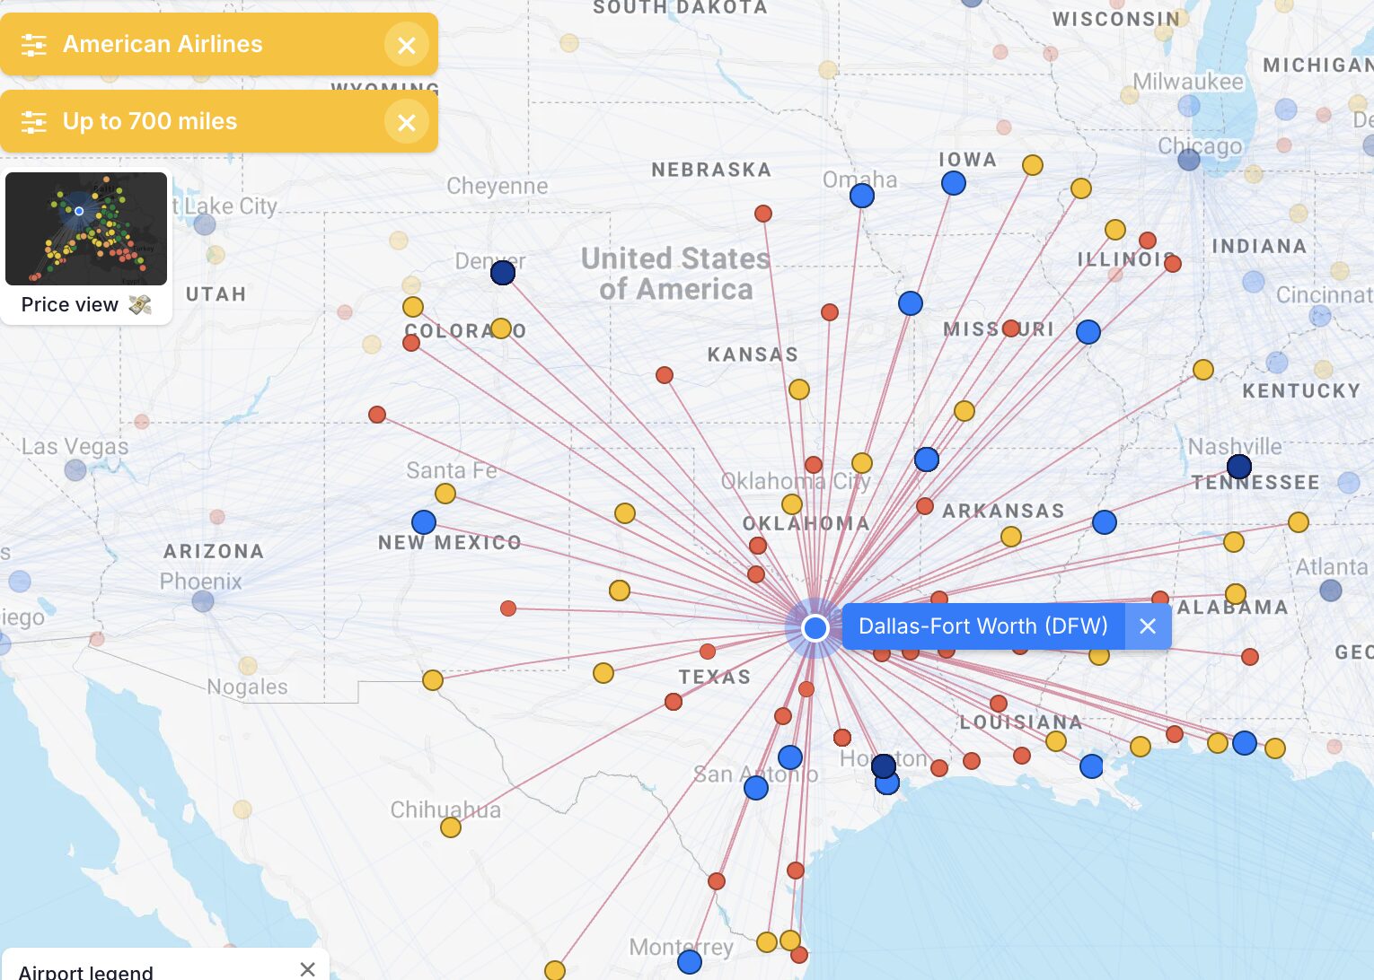The width and height of the screenshot is (1374, 980).
Task: Select the blue airport marker near Monterrey
Action: tap(688, 961)
